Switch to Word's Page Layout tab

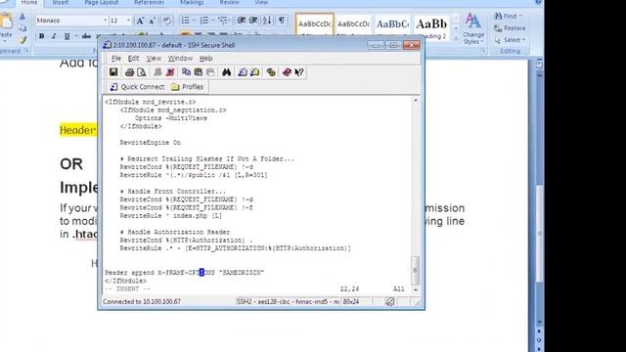(102, 3)
